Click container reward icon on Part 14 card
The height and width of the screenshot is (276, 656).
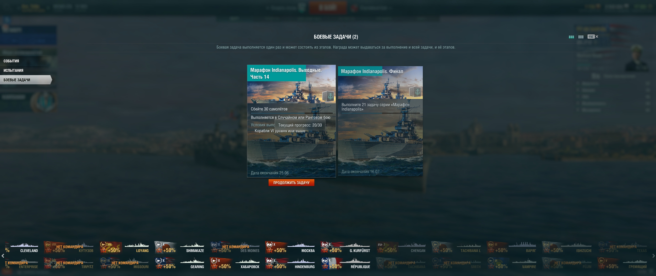coord(328,96)
